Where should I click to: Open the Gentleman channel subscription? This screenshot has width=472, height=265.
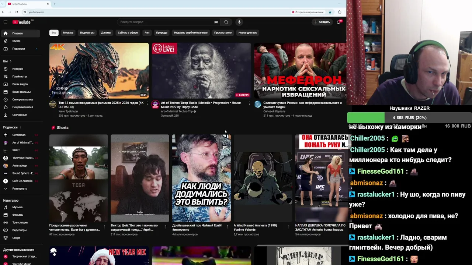click(20, 135)
